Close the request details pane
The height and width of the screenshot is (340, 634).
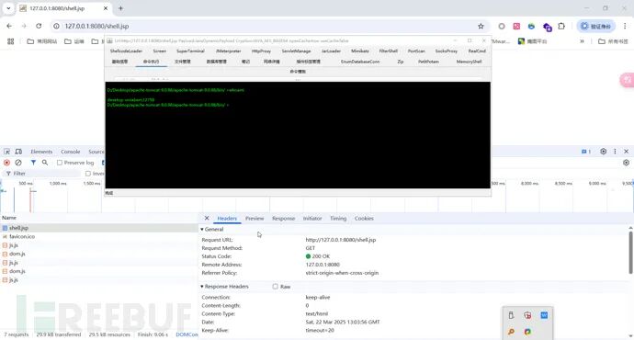207,219
